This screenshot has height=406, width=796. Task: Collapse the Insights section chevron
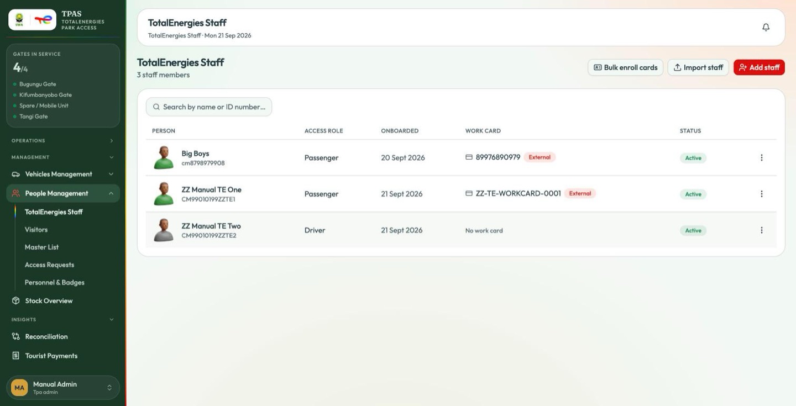pos(111,319)
